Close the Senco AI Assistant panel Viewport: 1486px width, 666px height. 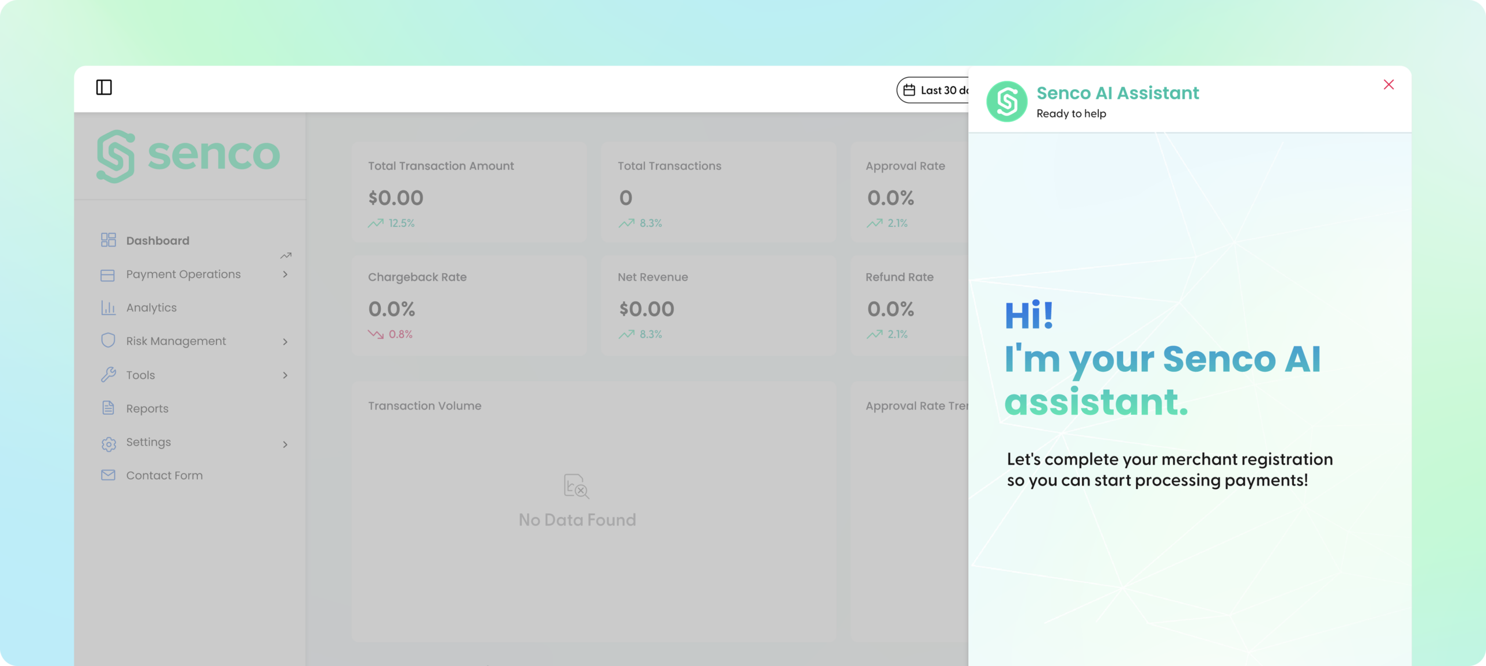1388,85
